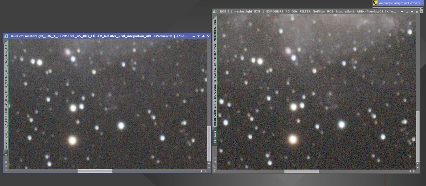Maximize the integration1_ABE window with the plus button
The image size is (426, 186).
[x=412, y=12]
